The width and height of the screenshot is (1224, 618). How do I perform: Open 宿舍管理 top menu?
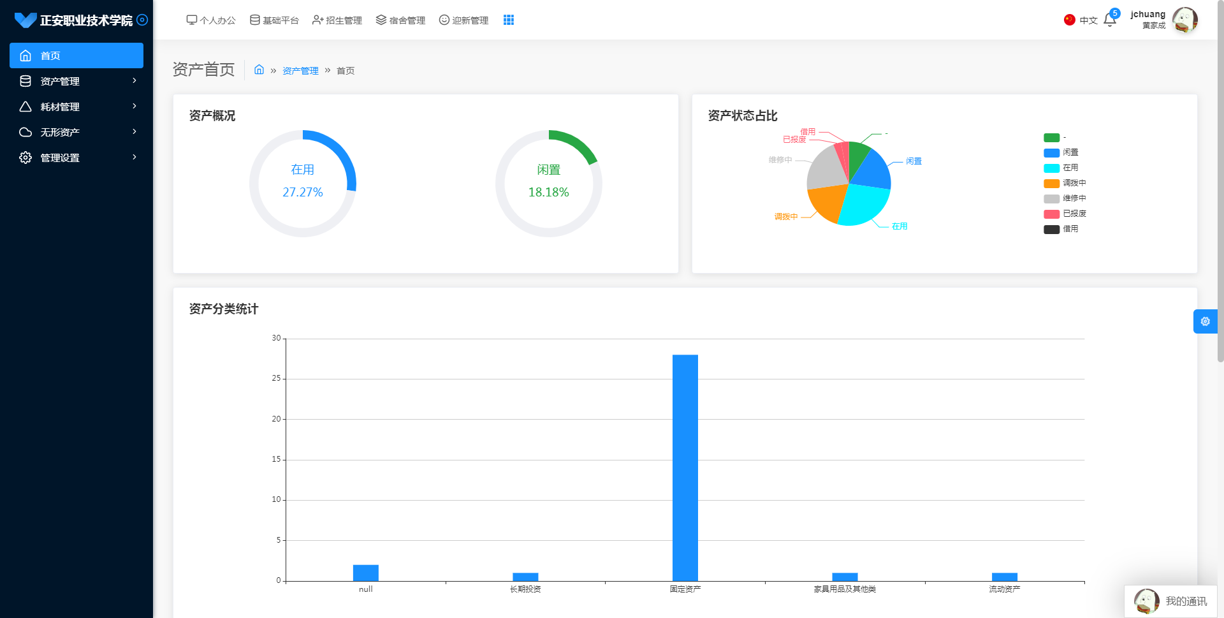(x=400, y=20)
